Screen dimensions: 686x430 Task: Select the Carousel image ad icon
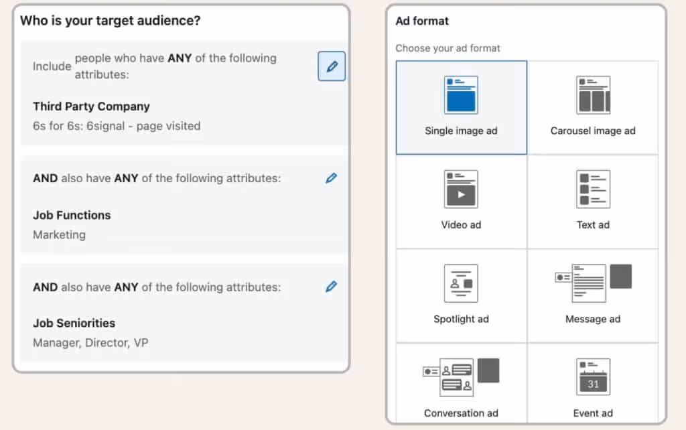tap(594, 95)
